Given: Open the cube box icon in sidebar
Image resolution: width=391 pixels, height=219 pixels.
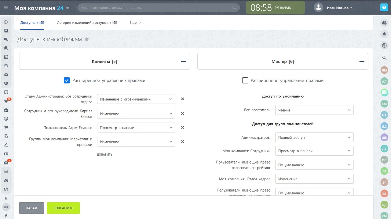Looking at the screenshot, I should (x=6, y=171).
